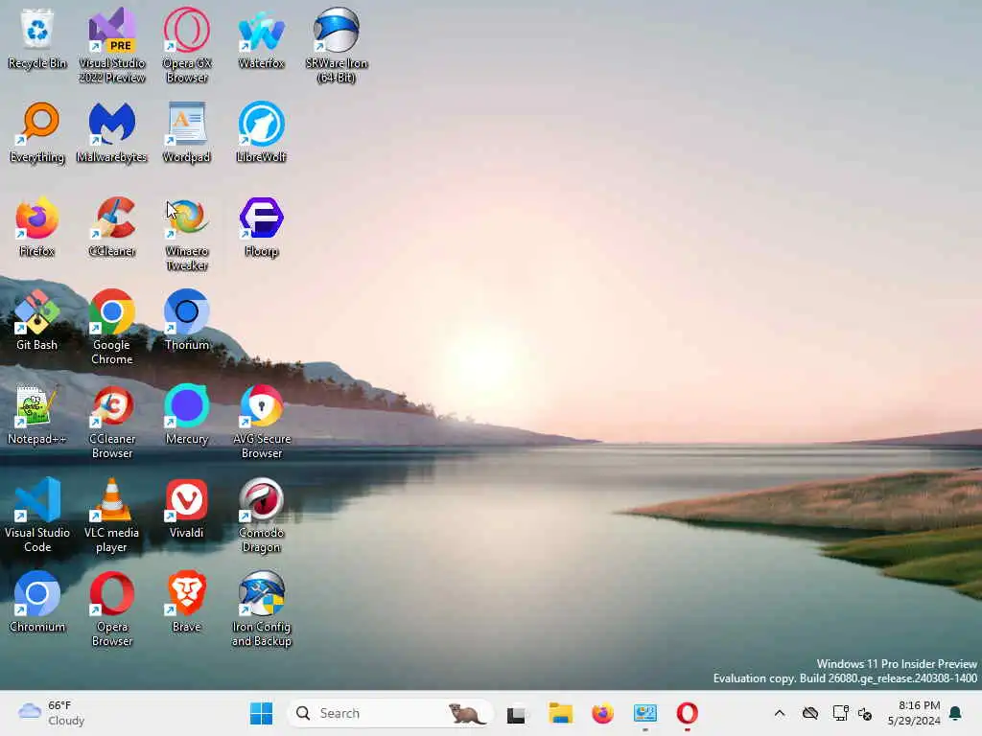The height and width of the screenshot is (736, 982).
Task: Open the Windows Start menu
Action: point(261,713)
